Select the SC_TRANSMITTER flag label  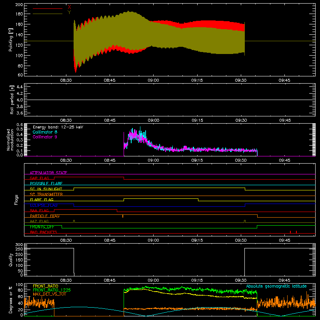coord(46,194)
